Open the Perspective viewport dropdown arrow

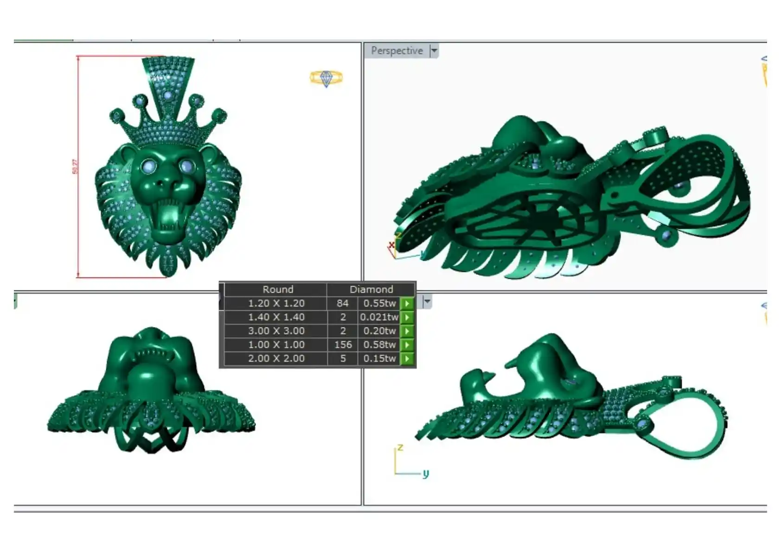click(434, 51)
